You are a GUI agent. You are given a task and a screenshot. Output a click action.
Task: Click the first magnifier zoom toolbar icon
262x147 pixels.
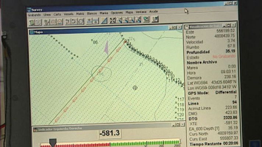click(x=120, y=21)
